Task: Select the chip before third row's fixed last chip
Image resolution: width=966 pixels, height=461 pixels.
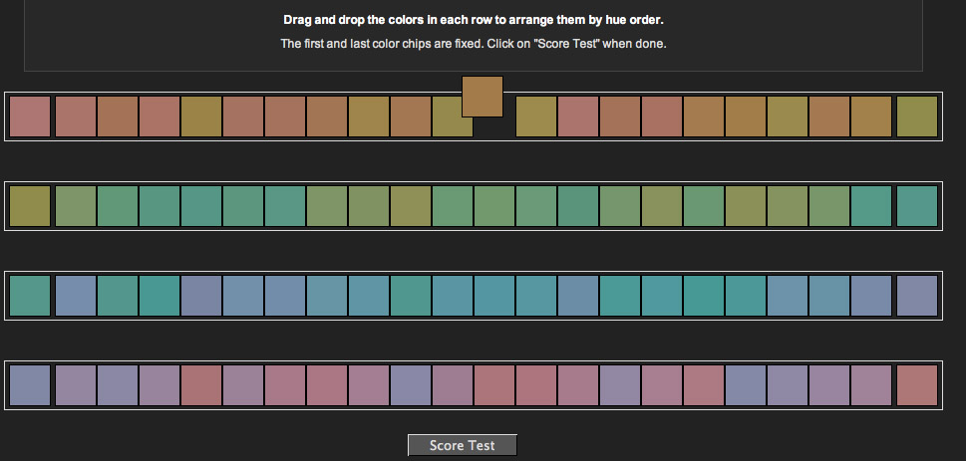Action: [x=871, y=296]
